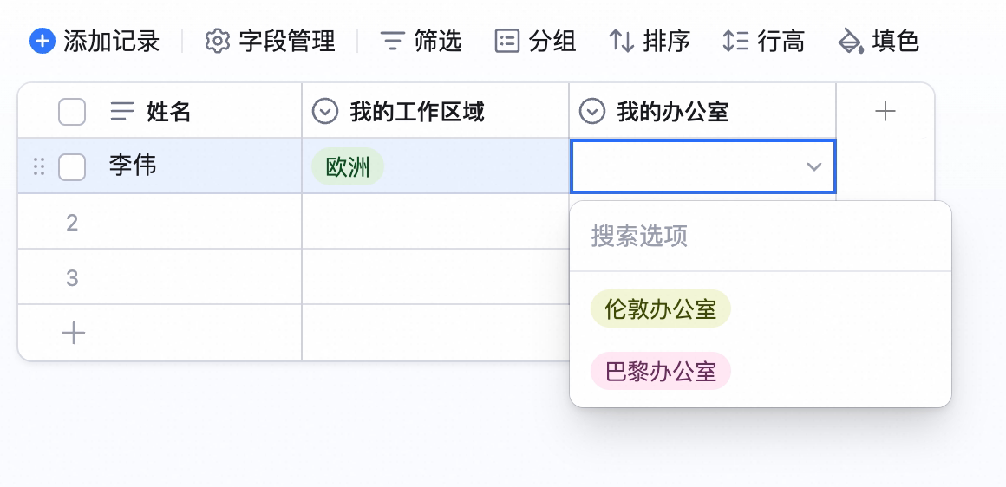Add a new column with the header plus icon
The height and width of the screenshot is (487, 1006).
(885, 112)
